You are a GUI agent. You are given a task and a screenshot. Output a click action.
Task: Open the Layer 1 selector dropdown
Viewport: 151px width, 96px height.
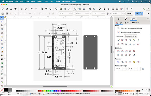pos(33,94)
